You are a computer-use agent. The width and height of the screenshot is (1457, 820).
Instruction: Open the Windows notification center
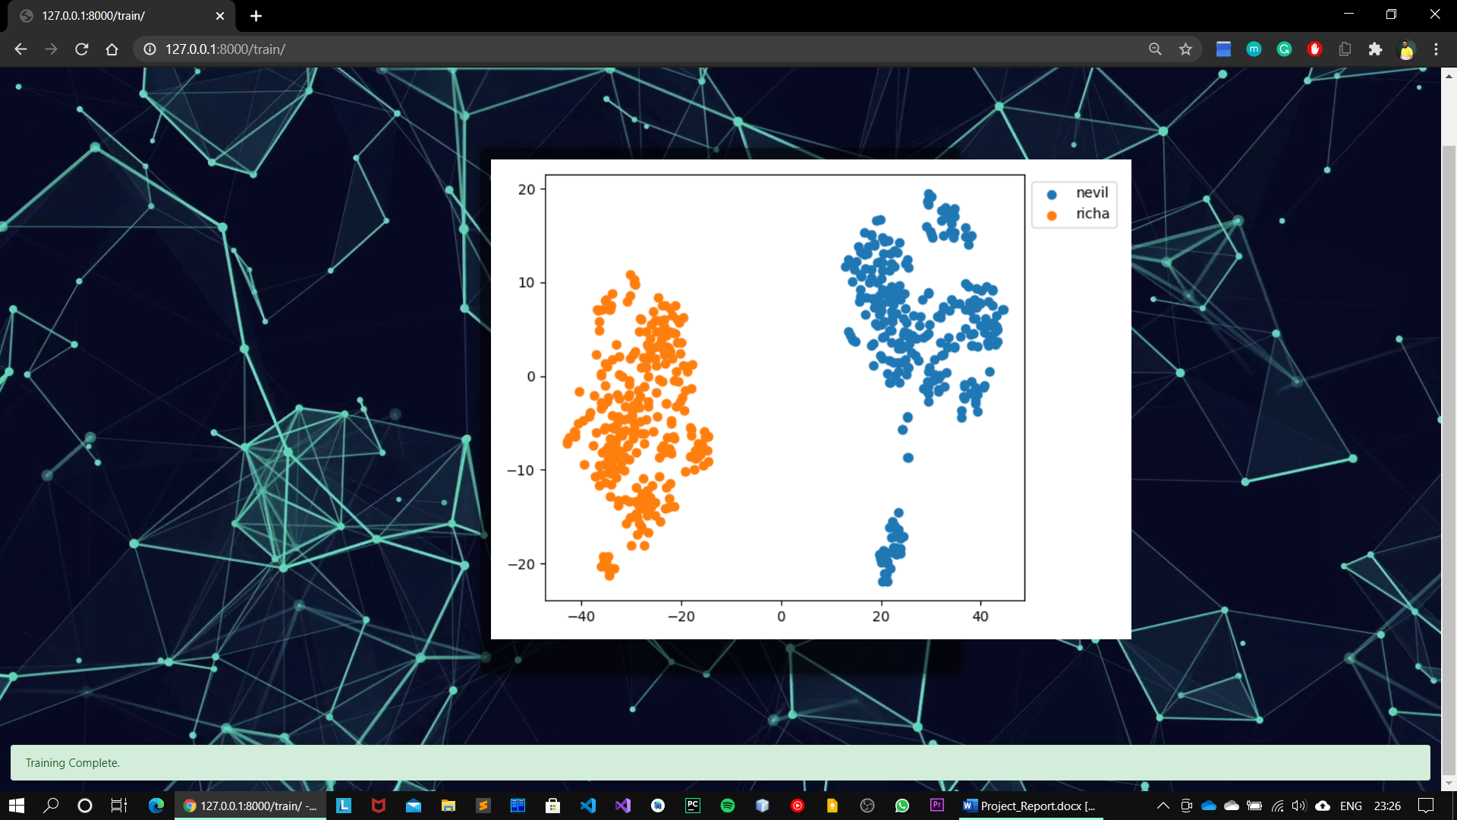point(1426,806)
